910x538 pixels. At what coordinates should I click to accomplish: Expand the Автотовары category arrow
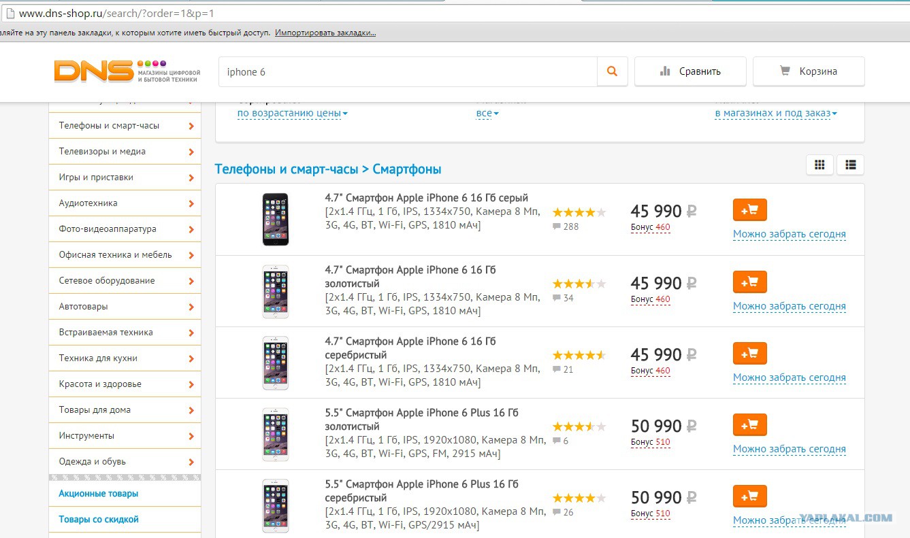(191, 307)
